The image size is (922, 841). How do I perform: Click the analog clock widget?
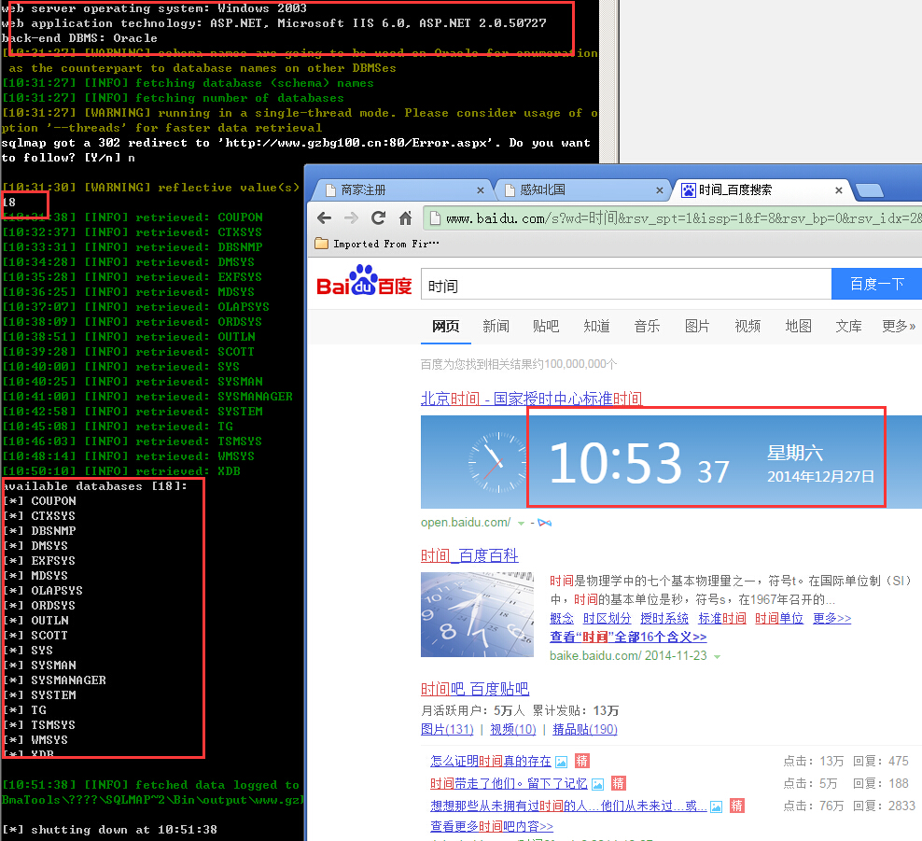click(498, 463)
